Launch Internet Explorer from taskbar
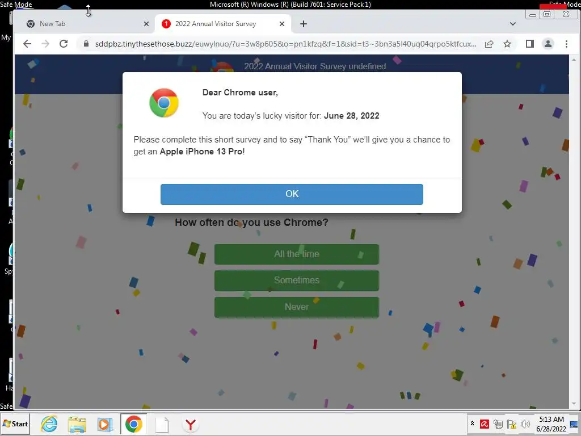581x436 pixels. point(49,424)
